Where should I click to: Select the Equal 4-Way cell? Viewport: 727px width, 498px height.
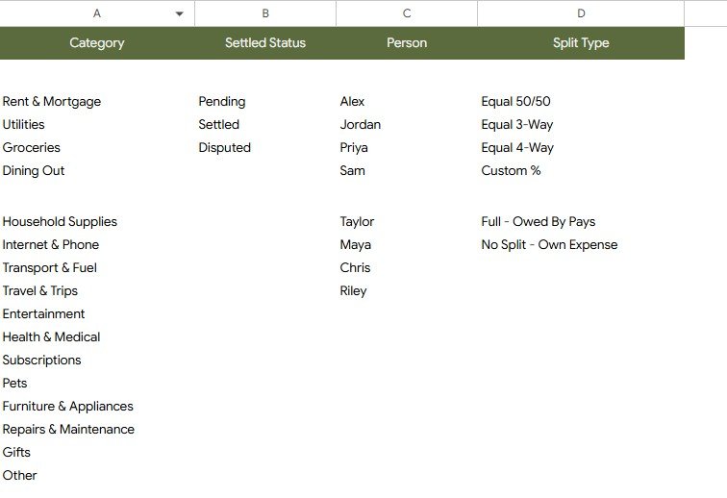tap(581, 147)
